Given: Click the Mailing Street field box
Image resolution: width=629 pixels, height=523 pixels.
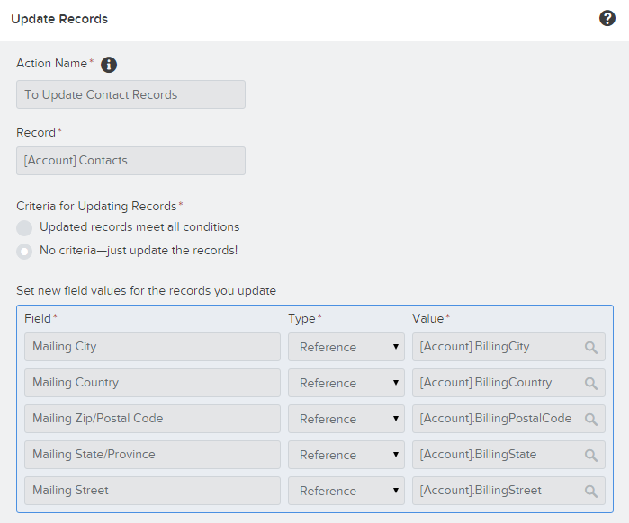Looking at the screenshot, I should 152,491.
